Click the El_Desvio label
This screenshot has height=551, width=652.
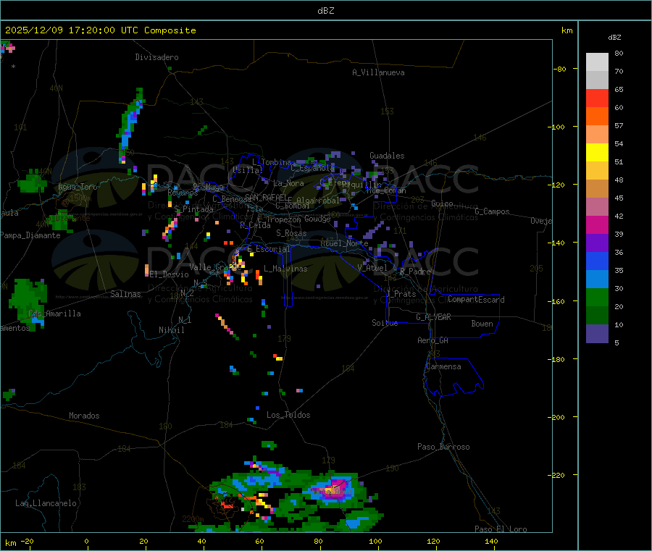coord(170,274)
